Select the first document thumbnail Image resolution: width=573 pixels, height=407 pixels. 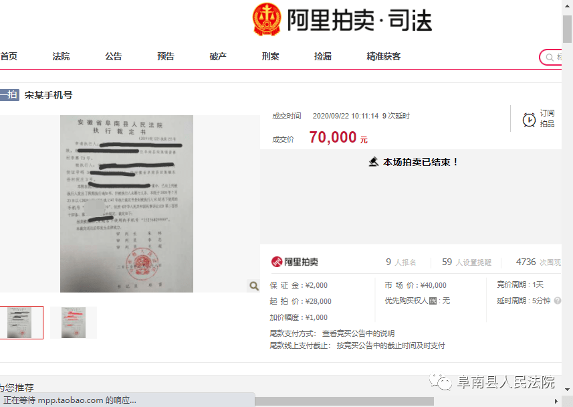click(x=20, y=323)
